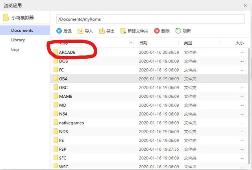Select the PSP folder name
This screenshot has width=252, height=170.
[63, 149]
